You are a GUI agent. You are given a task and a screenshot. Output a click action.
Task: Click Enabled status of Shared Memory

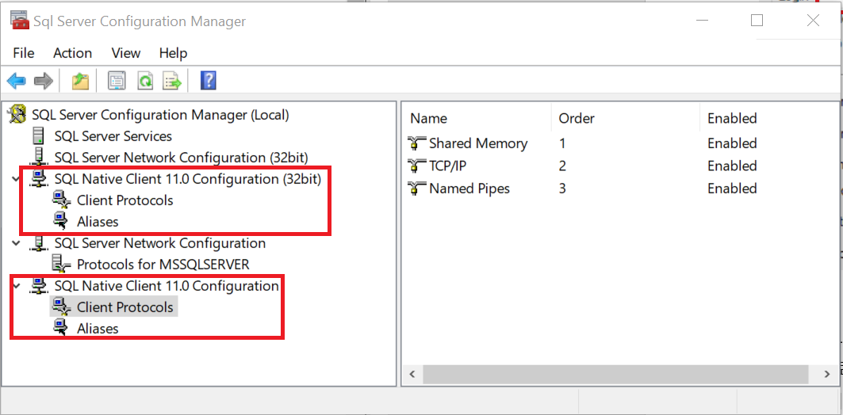tap(732, 143)
